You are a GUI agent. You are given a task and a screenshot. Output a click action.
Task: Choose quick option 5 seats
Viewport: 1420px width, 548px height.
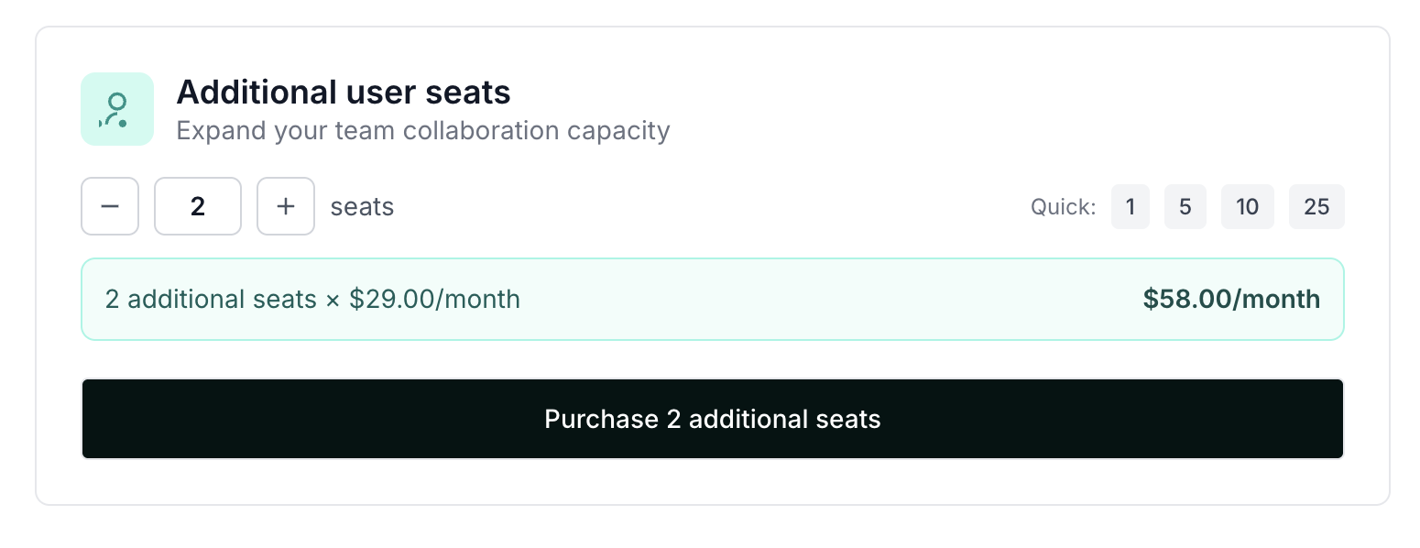point(1185,207)
